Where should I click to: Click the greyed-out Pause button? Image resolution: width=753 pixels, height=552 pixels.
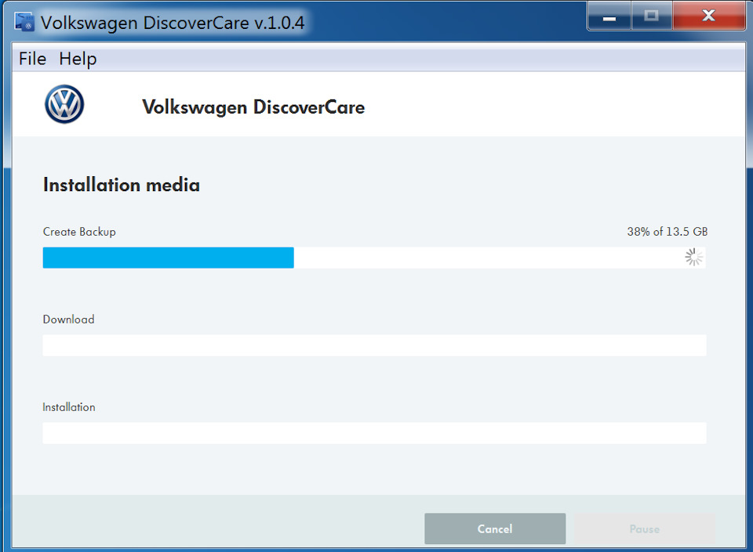pyautogui.click(x=645, y=529)
